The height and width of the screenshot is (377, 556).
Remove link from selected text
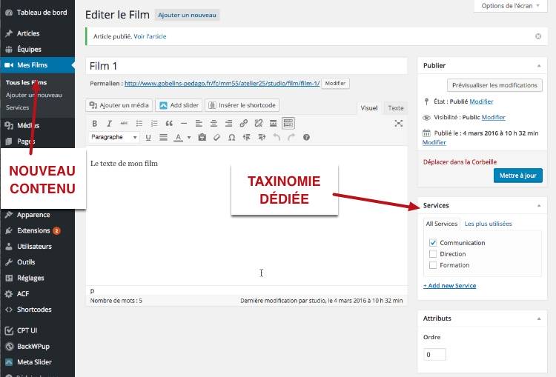258,123
